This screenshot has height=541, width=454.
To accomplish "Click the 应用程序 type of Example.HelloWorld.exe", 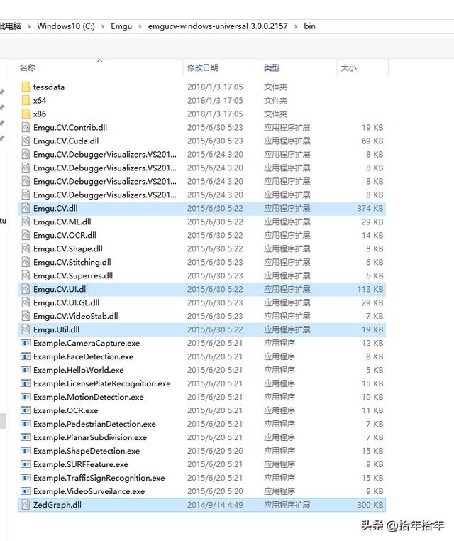I will click(279, 370).
